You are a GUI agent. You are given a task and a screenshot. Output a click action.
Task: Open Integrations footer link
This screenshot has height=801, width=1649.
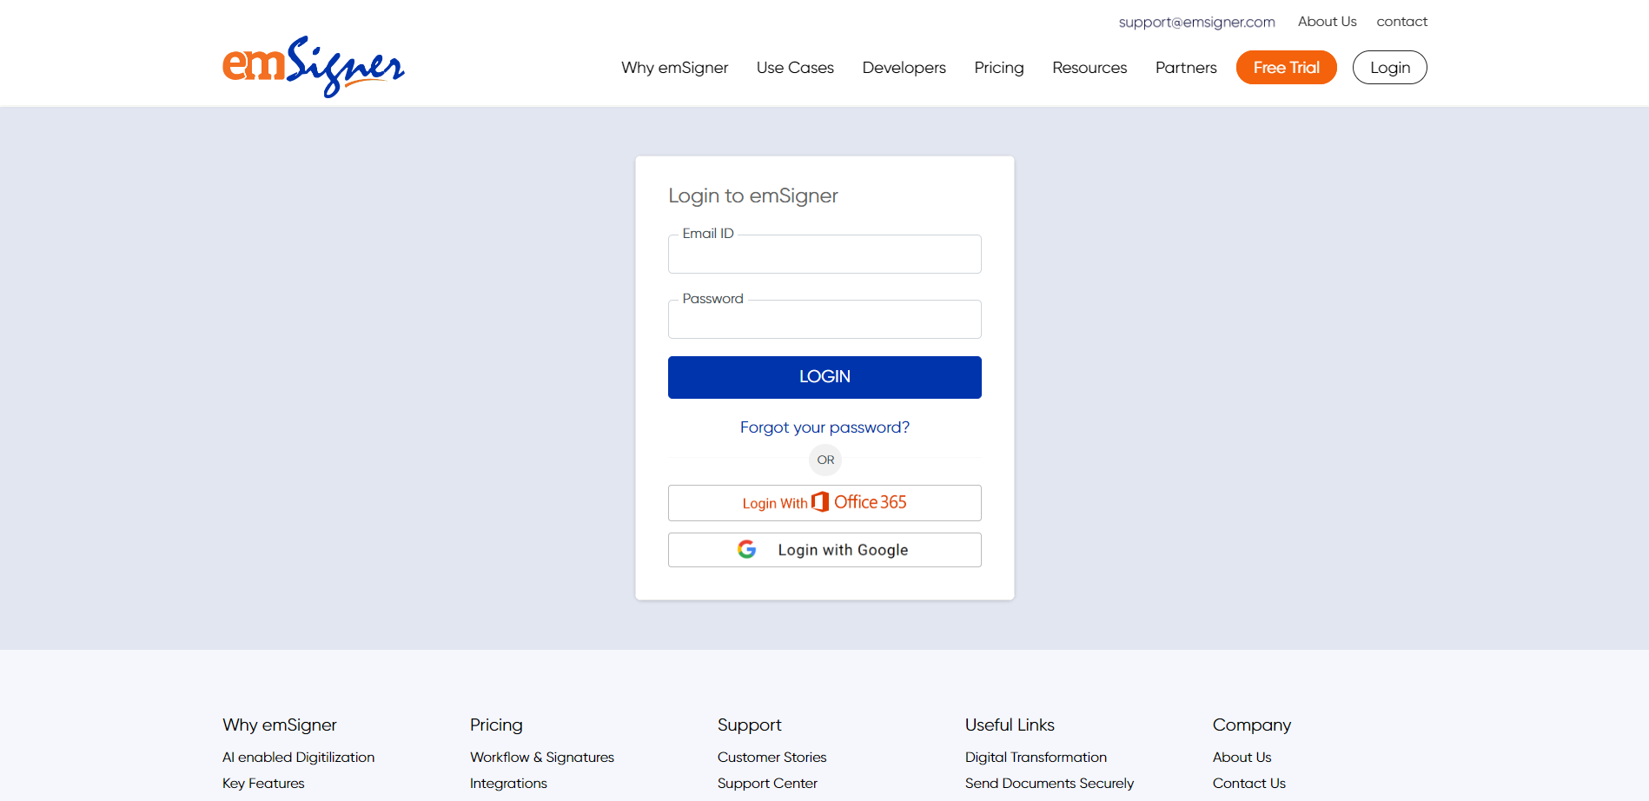pos(508,784)
